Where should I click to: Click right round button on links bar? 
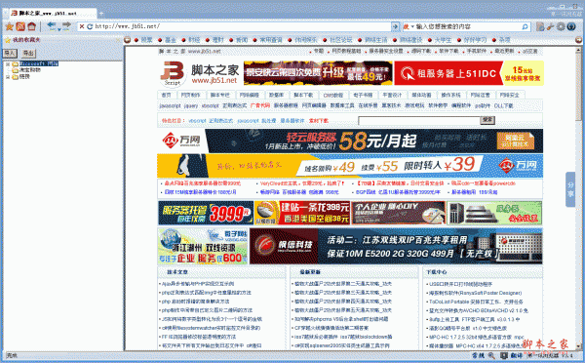(x=578, y=40)
